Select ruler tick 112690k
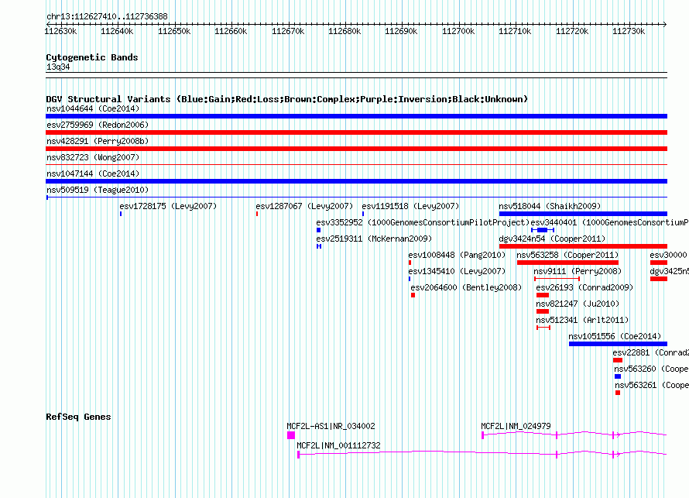The height and width of the screenshot is (498, 689). 401,31
